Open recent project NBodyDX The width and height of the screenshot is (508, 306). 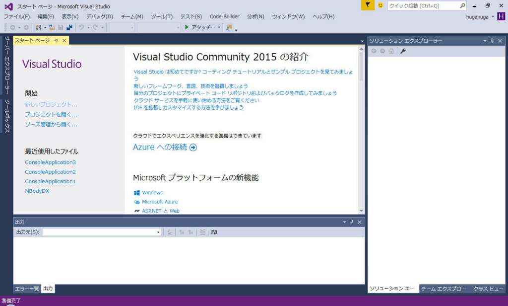pyautogui.click(x=37, y=191)
